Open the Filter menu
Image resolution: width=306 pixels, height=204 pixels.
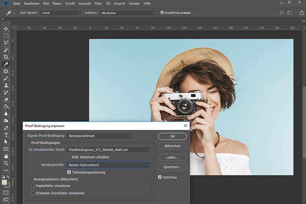98,3
